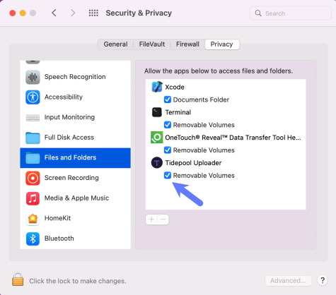Click the lock icon to make changes
Viewport: 336px width, 295px height.
(18, 279)
